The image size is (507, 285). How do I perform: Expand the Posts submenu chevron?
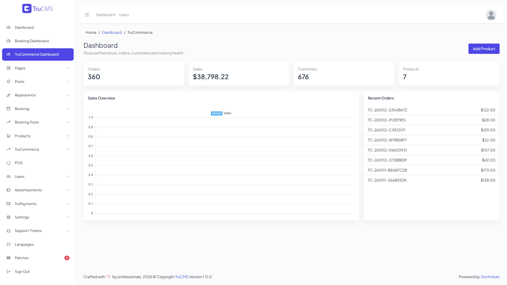(x=68, y=82)
